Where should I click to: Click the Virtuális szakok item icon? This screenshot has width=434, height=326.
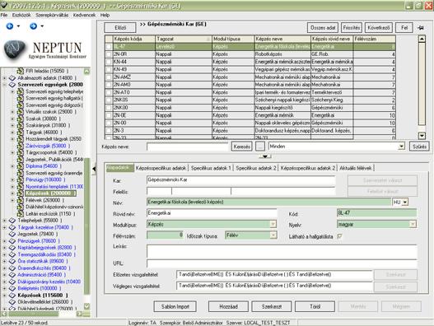pyautogui.click(x=21, y=112)
